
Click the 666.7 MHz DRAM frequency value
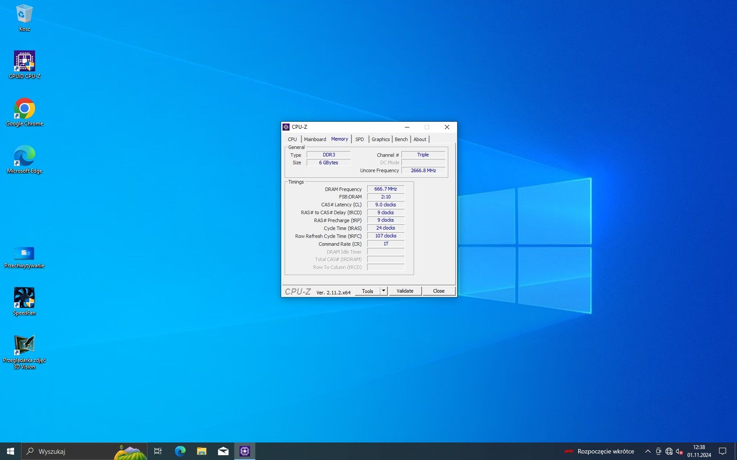coord(386,189)
